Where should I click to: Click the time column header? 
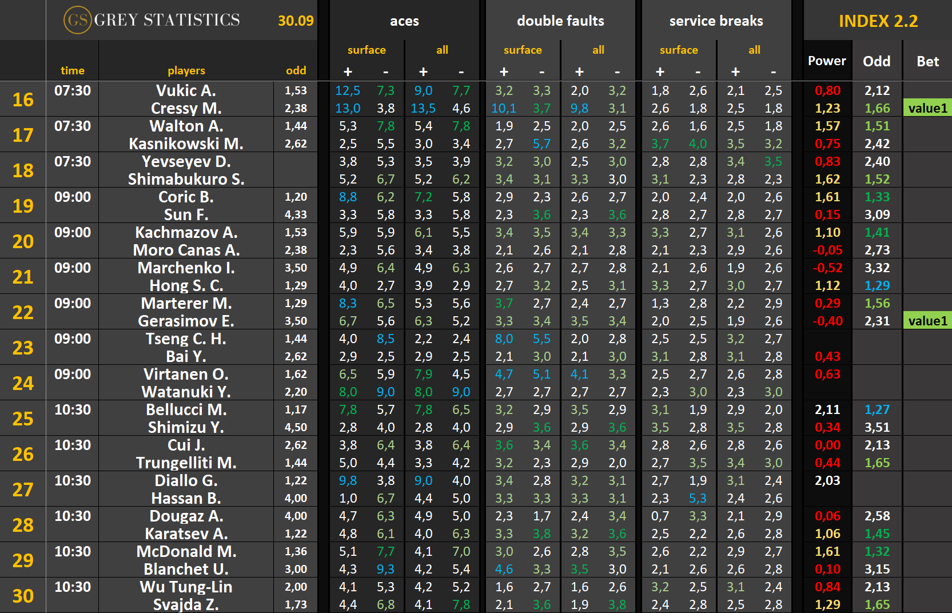tap(73, 70)
